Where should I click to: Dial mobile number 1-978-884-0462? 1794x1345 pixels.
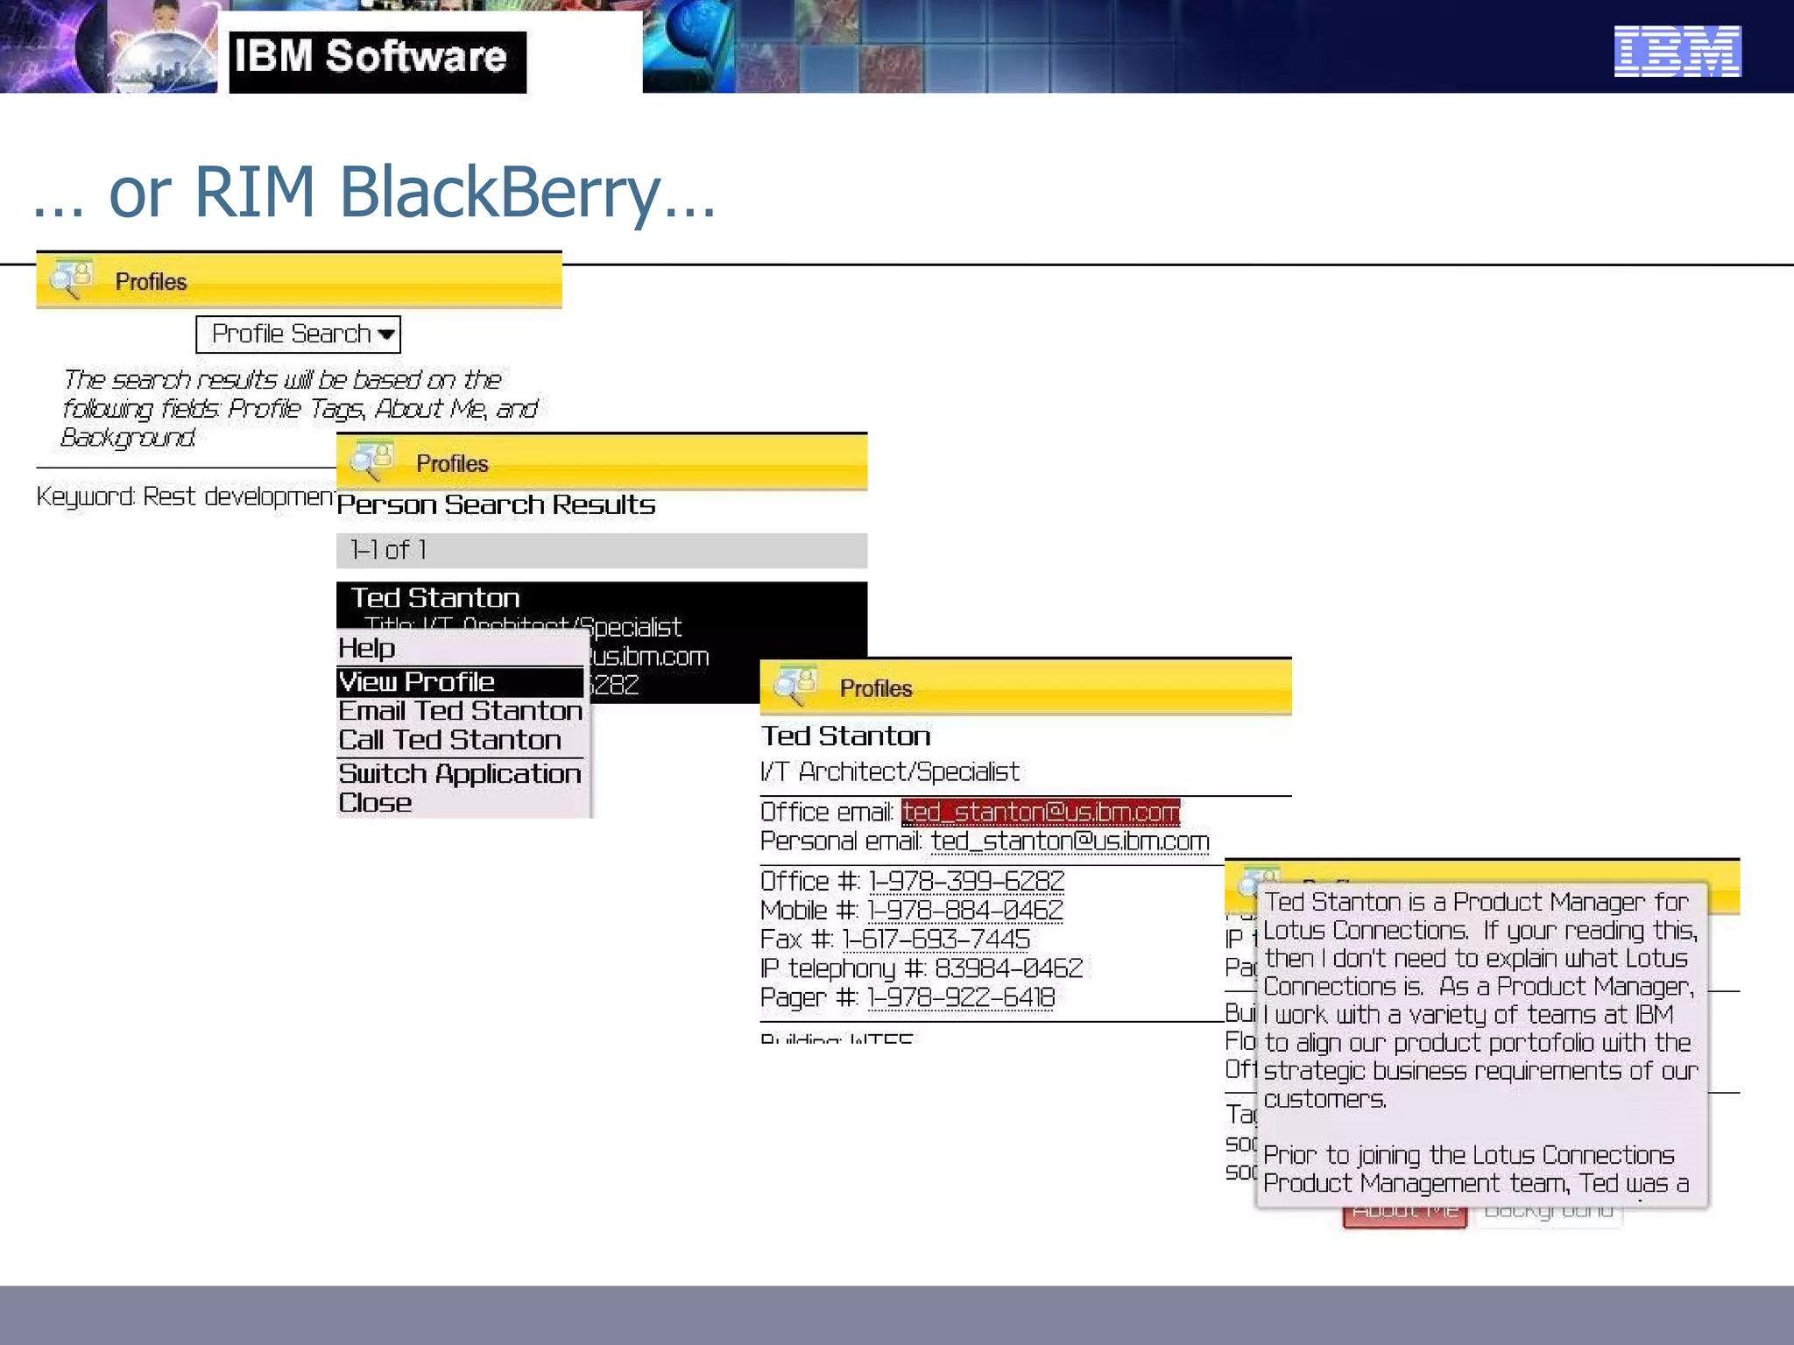[x=965, y=911]
